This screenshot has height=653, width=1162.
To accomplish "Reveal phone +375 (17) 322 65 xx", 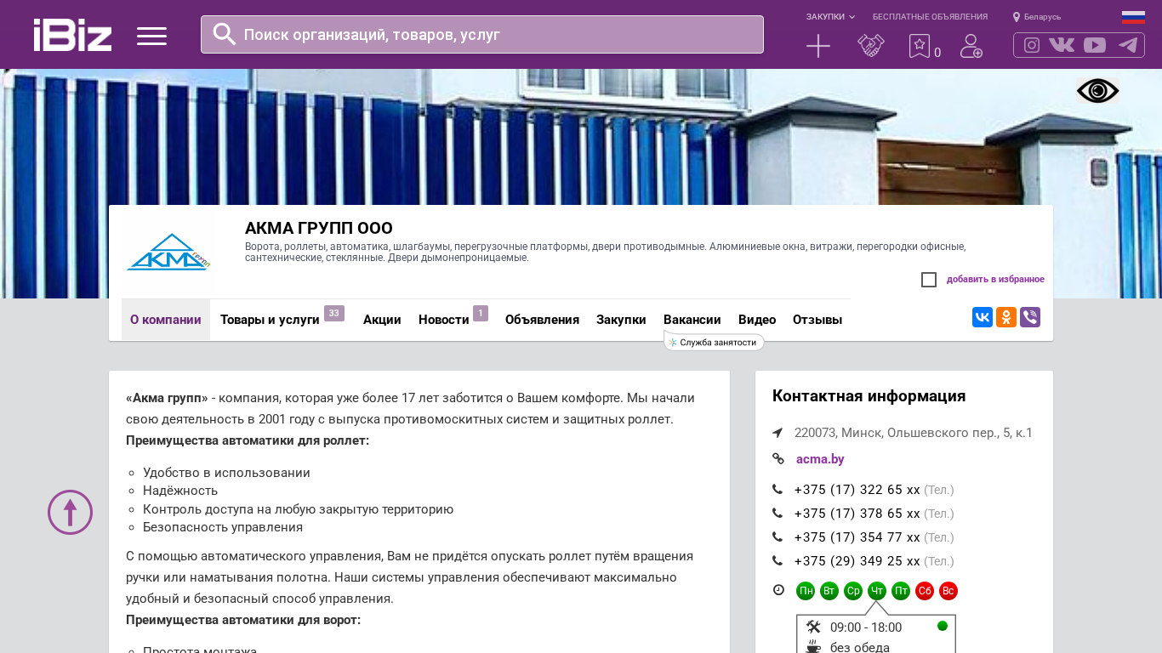I will tap(857, 490).
